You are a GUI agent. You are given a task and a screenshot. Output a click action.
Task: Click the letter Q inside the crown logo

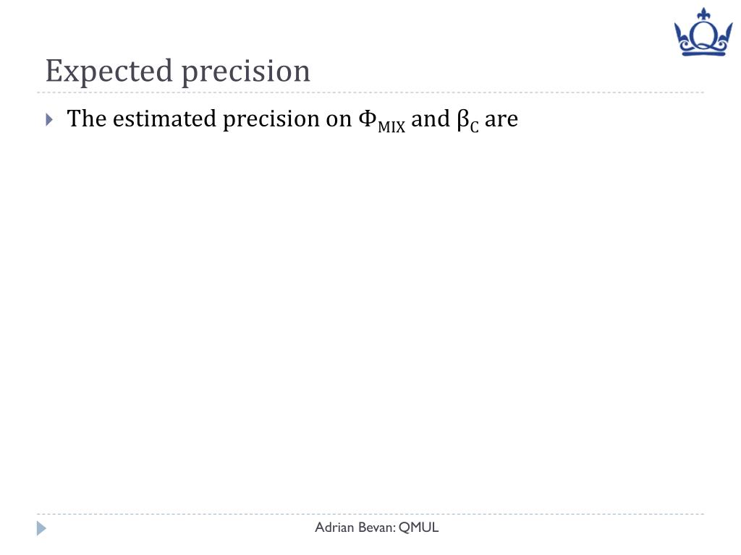click(703, 37)
